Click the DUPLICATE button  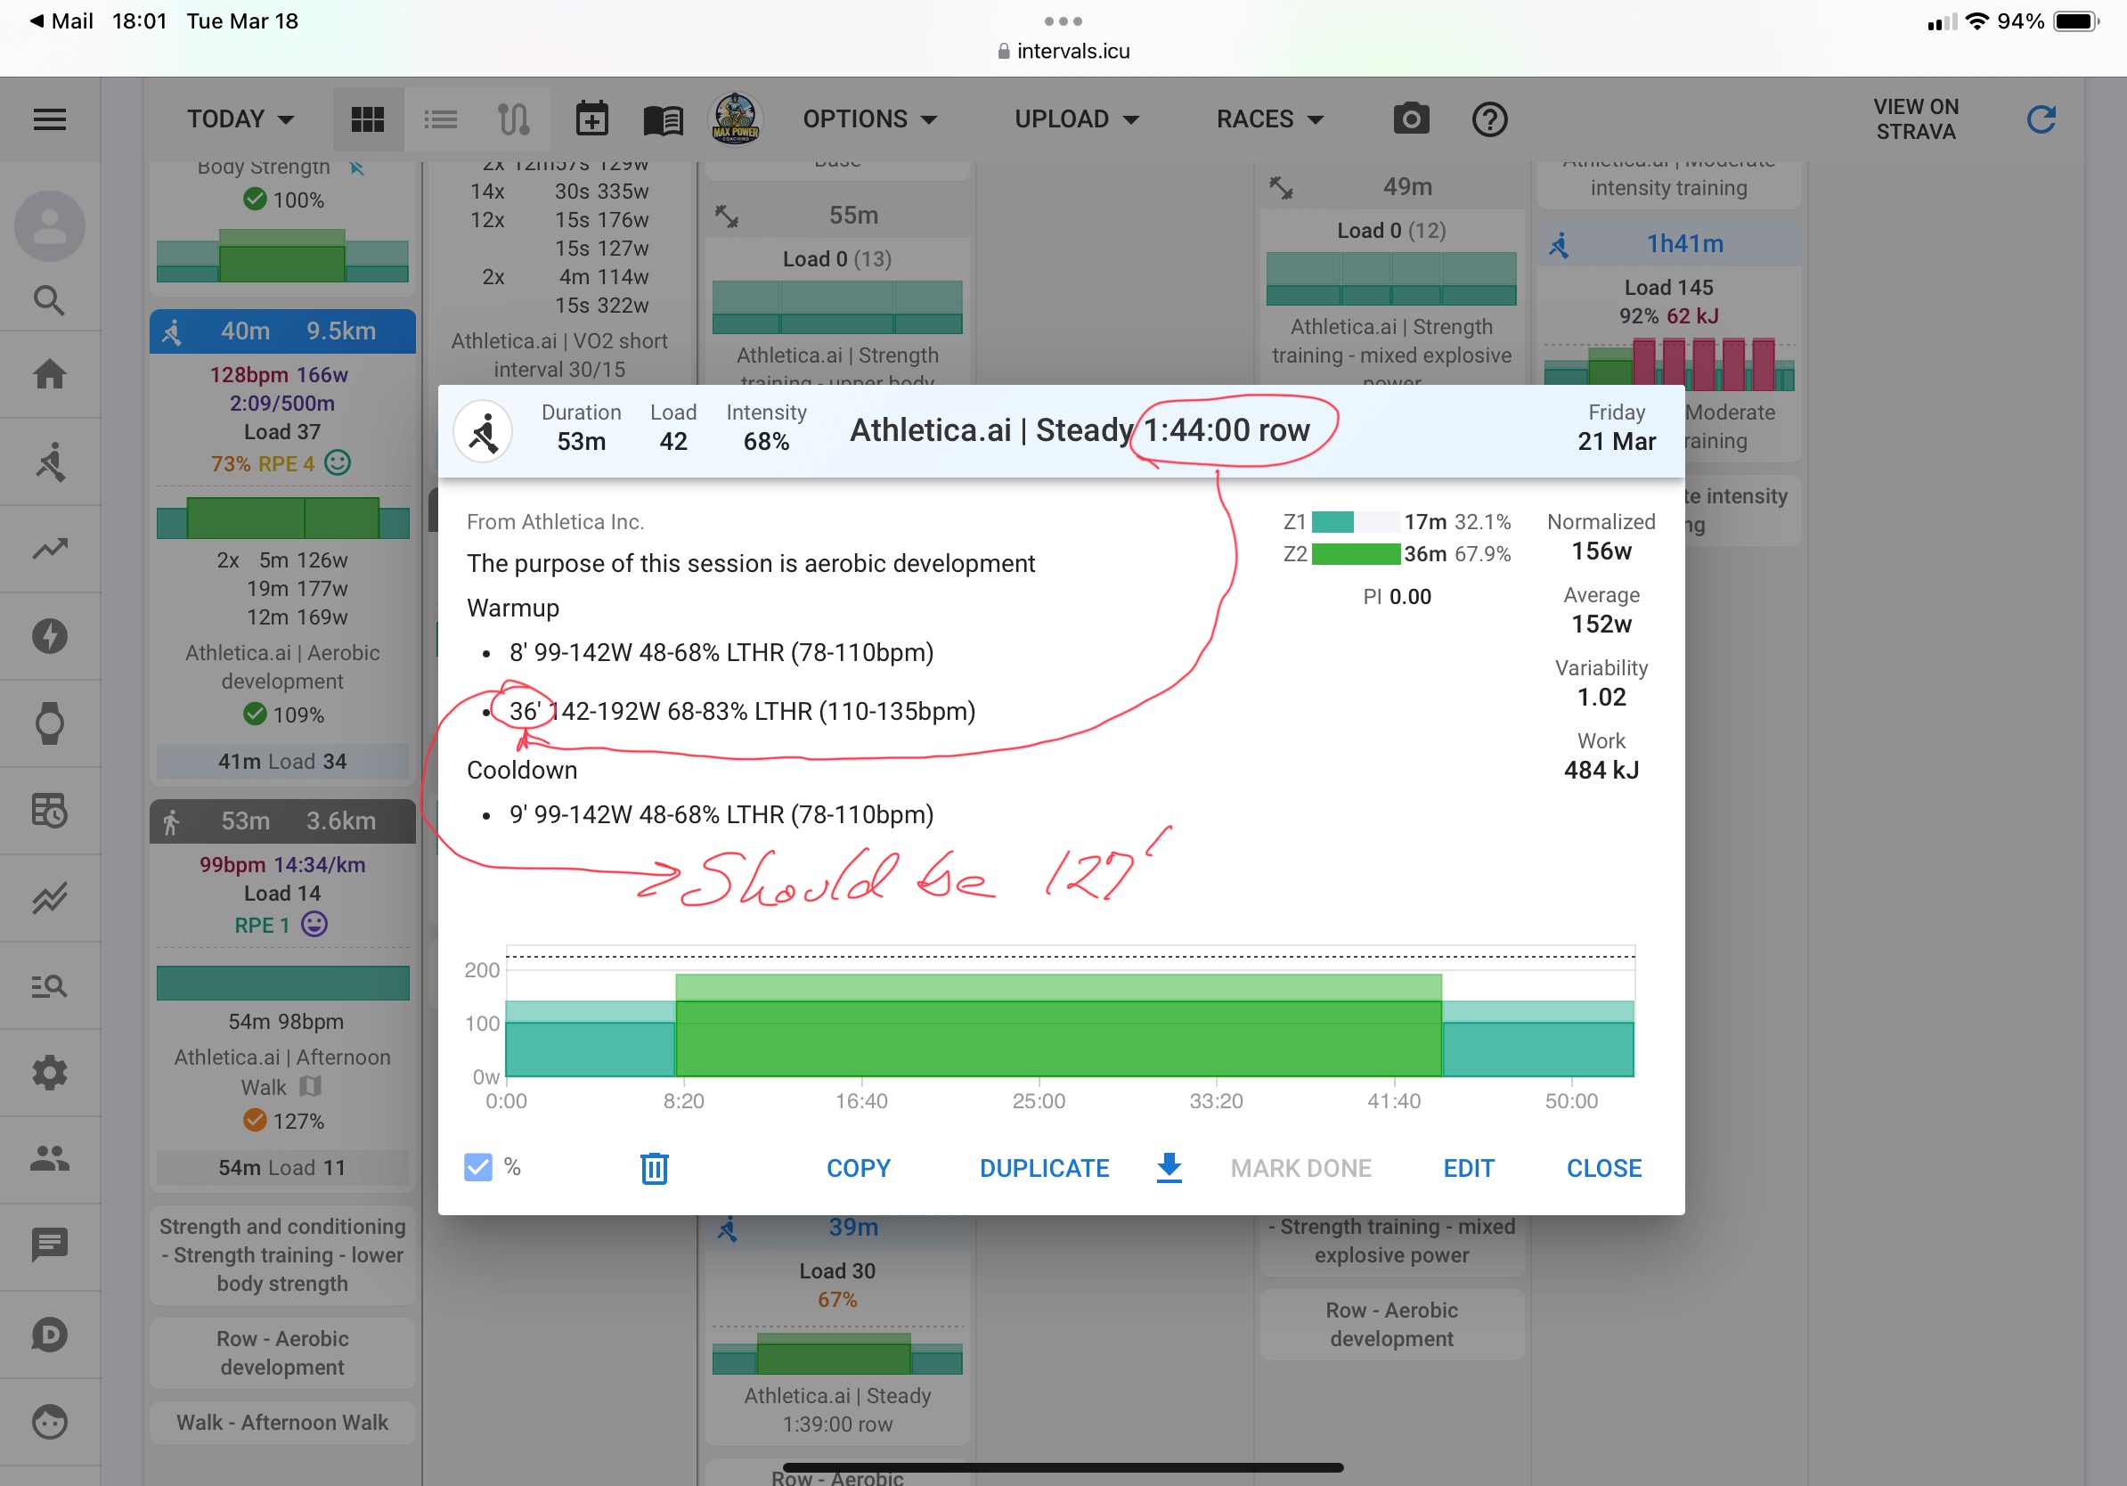(x=1044, y=1168)
